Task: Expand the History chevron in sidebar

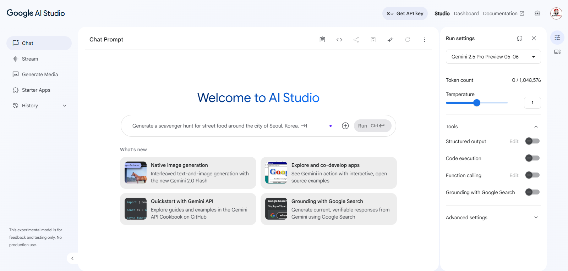Action: (65, 106)
